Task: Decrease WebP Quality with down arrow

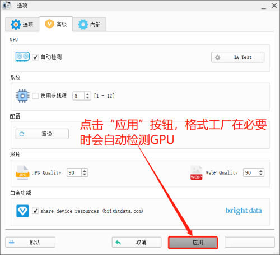Action: coord(261,175)
